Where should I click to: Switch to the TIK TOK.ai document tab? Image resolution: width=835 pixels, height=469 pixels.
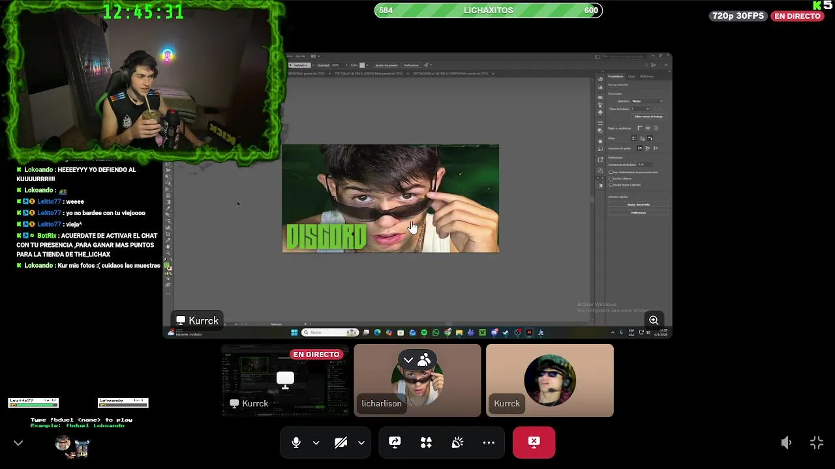pos(369,74)
